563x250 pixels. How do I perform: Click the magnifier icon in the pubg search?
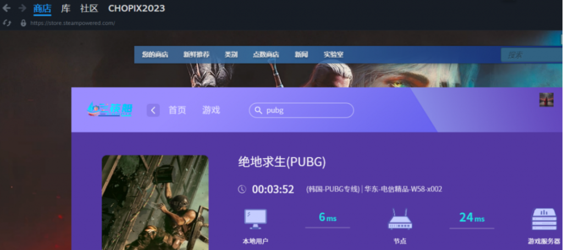tap(258, 110)
